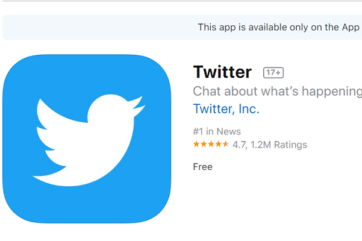Click the 17+ age rating badge

(x=273, y=73)
